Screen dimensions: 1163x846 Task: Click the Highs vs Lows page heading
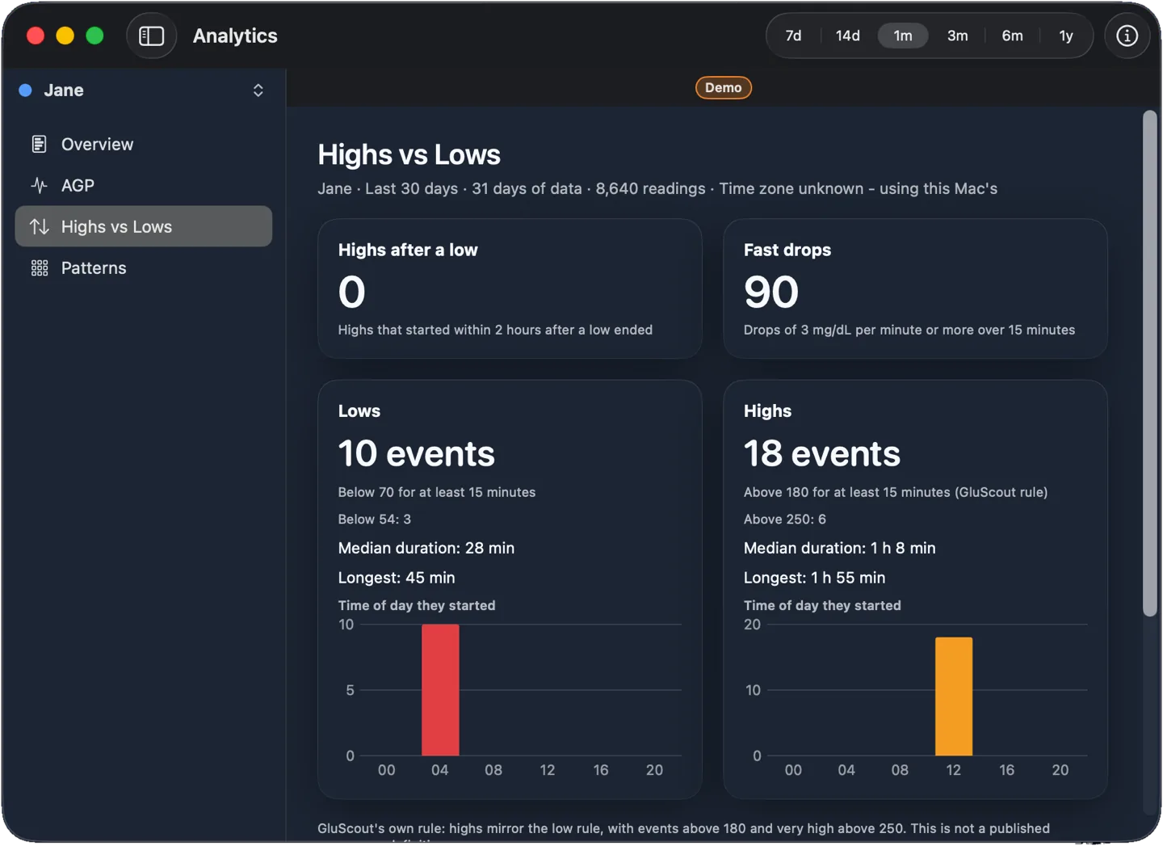point(409,154)
